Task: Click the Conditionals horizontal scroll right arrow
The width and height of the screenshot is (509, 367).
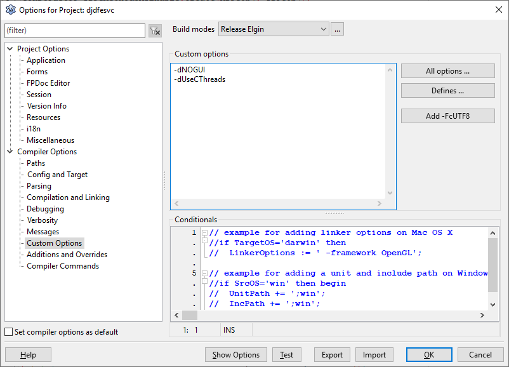Action: coord(482,315)
